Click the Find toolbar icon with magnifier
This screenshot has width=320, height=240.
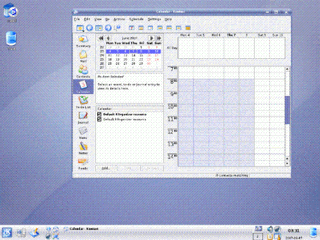coord(117,28)
